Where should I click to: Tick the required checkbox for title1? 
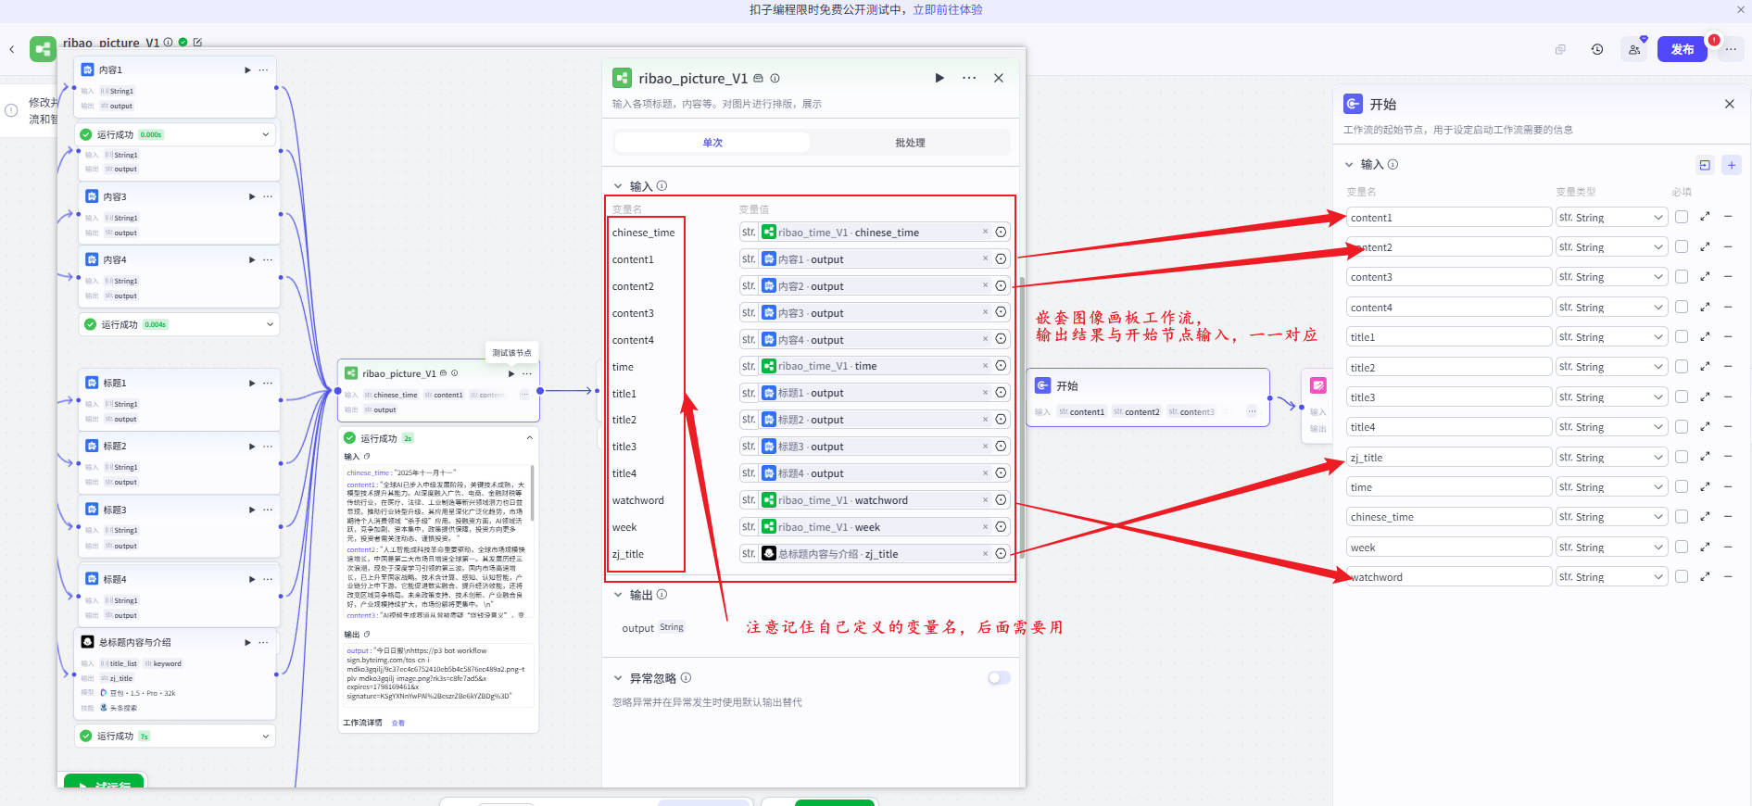(1682, 337)
